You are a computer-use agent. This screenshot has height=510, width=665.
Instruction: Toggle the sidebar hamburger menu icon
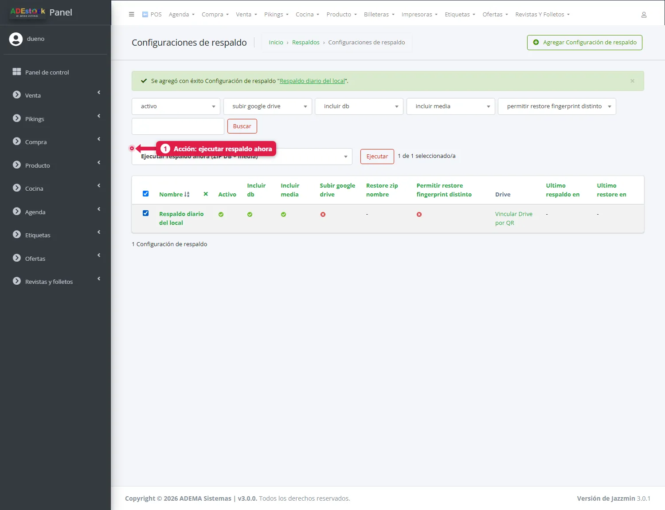coord(131,14)
